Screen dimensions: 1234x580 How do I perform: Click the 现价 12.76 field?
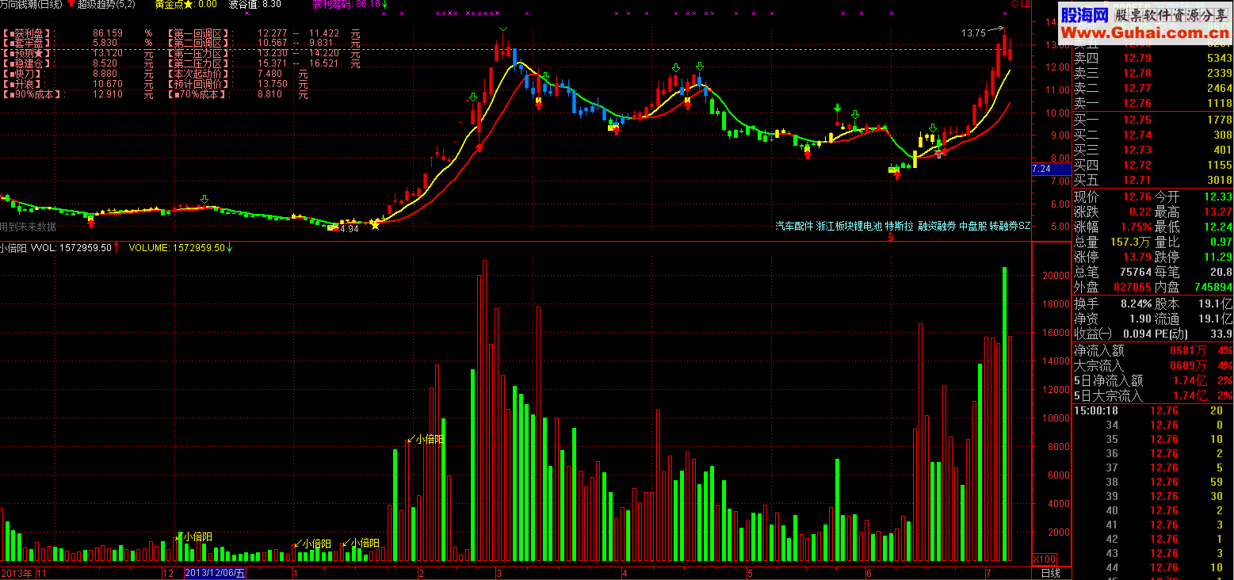pyautogui.click(x=1113, y=197)
